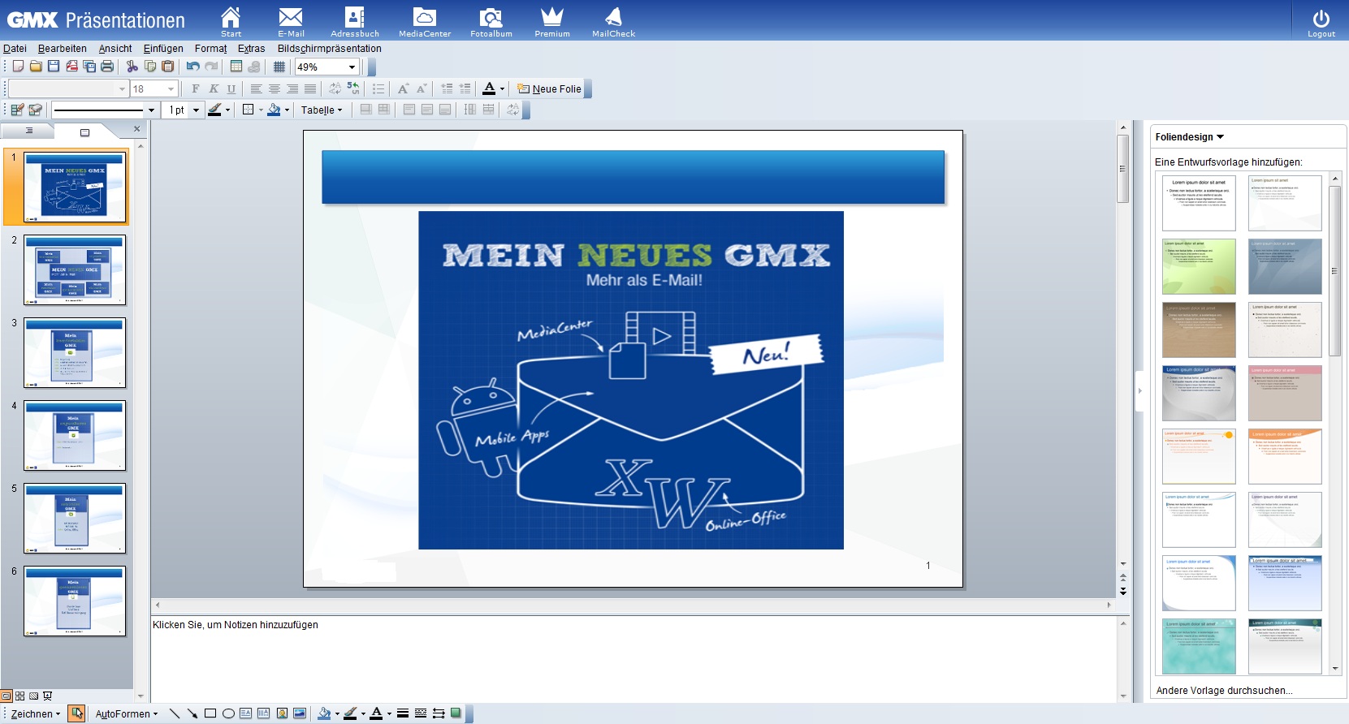Cut the selection with the scissors icon

click(132, 67)
